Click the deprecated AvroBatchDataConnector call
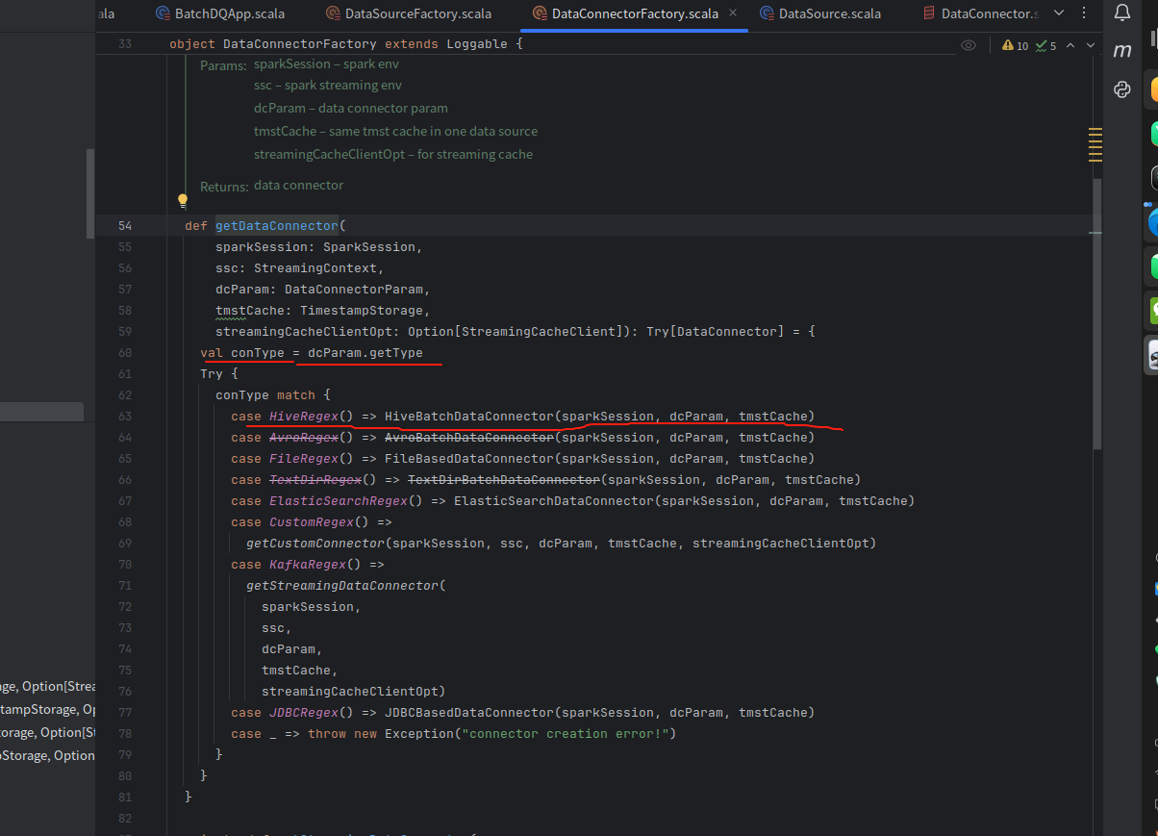 (469, 438)
